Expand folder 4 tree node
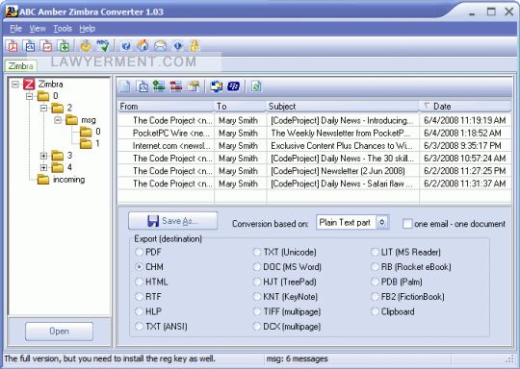Image resolution: width=520 pixels, height=369 pixels. [43, 167]
